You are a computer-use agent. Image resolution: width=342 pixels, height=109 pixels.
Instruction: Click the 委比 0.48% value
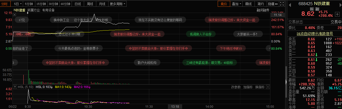coord(310,28)
